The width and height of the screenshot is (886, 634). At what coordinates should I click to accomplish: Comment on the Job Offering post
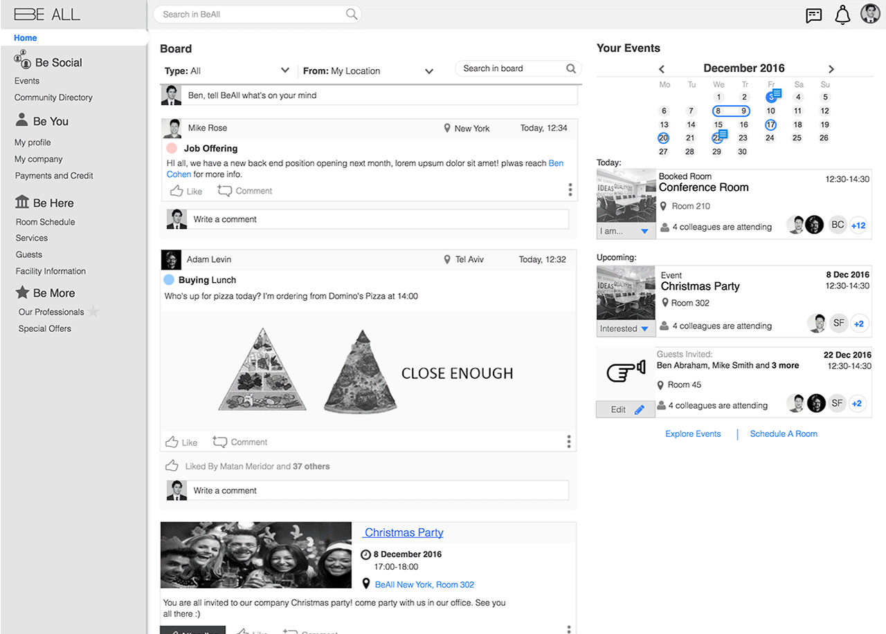(245, 191)
